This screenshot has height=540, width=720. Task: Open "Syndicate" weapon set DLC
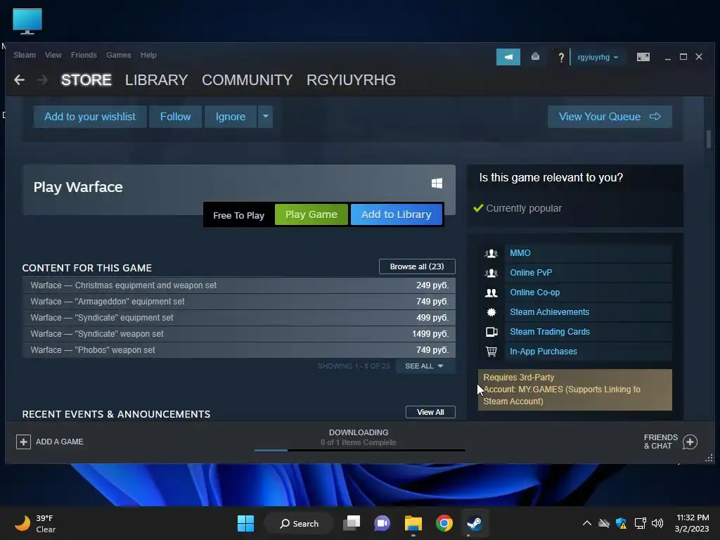[x=239, y=334]
